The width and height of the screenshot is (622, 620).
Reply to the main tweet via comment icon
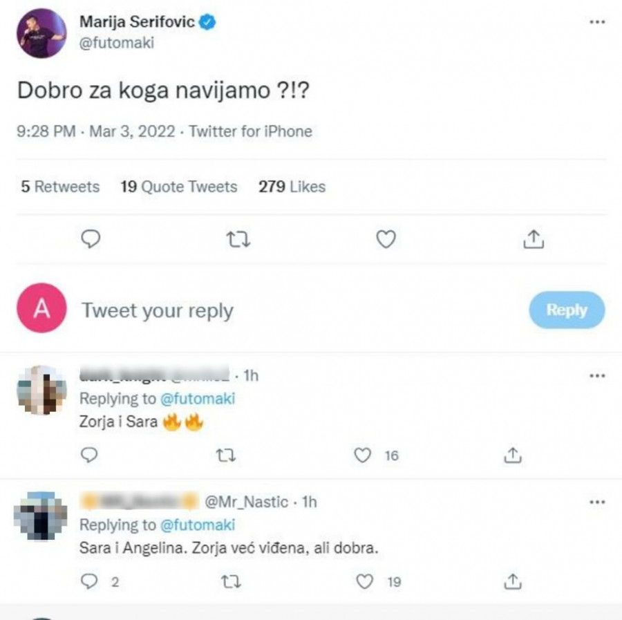(x=91, y=239)
